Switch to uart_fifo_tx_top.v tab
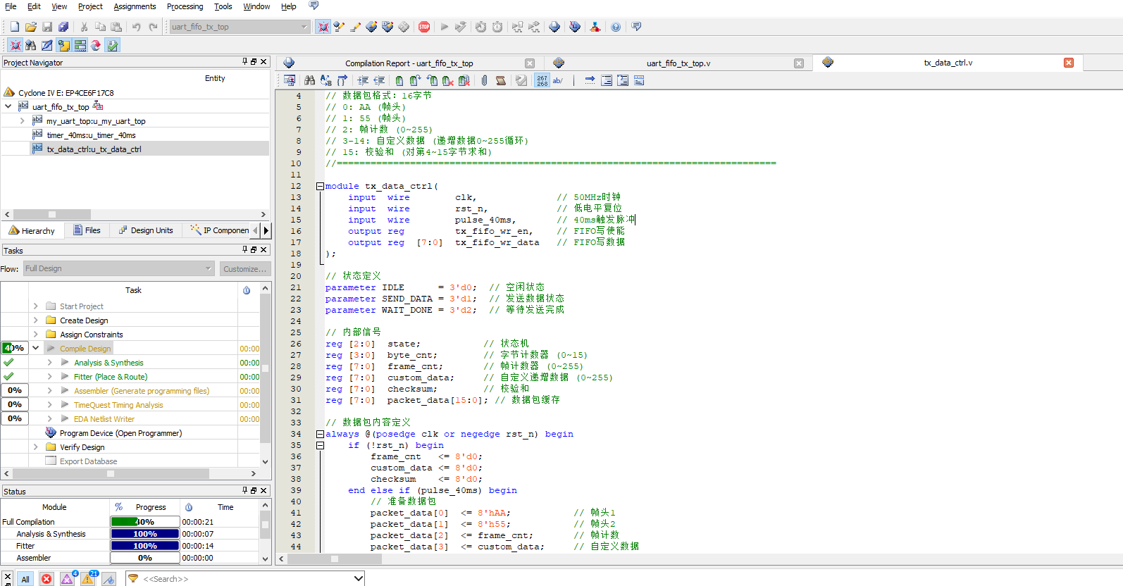The width and height of the screenshot is (1123, 586). point(678,63)
